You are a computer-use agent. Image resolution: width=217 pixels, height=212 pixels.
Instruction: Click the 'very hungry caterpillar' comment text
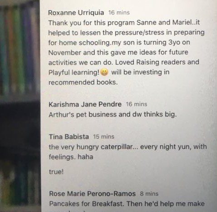(x=128, y=147)
